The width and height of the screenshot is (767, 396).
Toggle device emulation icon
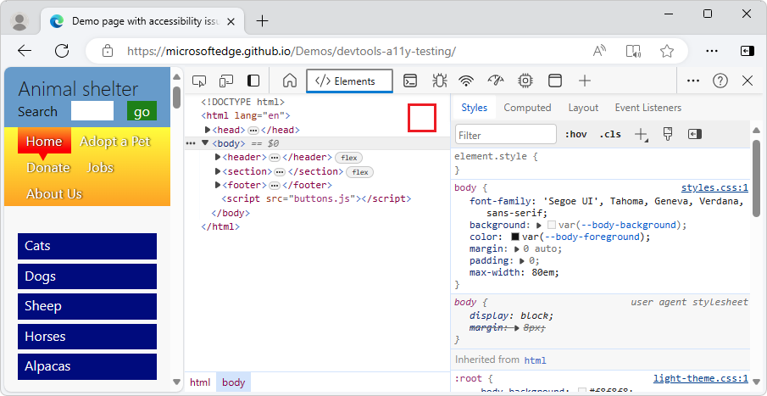tap(226, 81)
